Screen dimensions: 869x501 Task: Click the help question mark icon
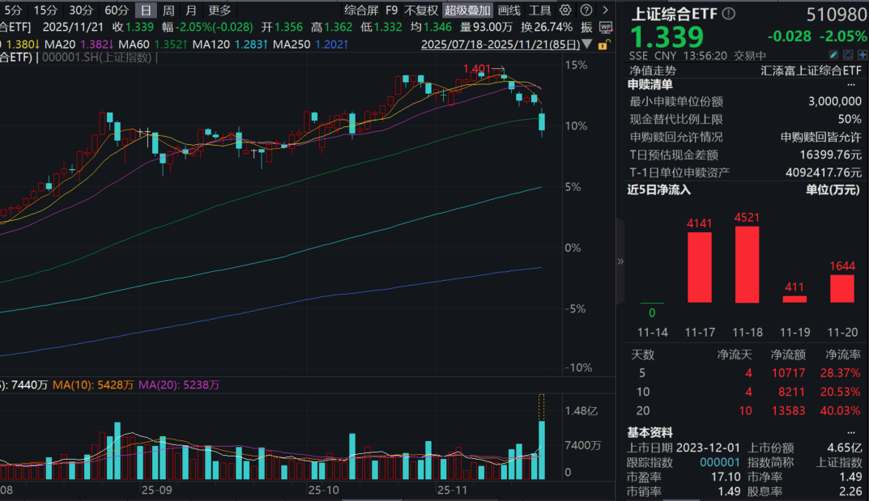click(587, 10)
